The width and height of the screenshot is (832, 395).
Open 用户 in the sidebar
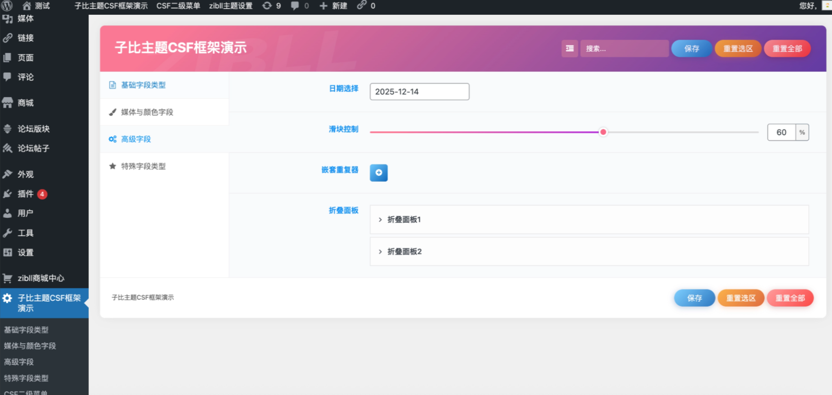(44, 213)
